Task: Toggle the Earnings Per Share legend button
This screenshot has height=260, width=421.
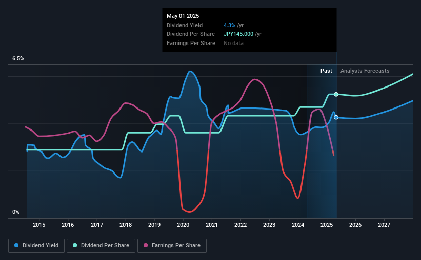Action: (172, 246)
